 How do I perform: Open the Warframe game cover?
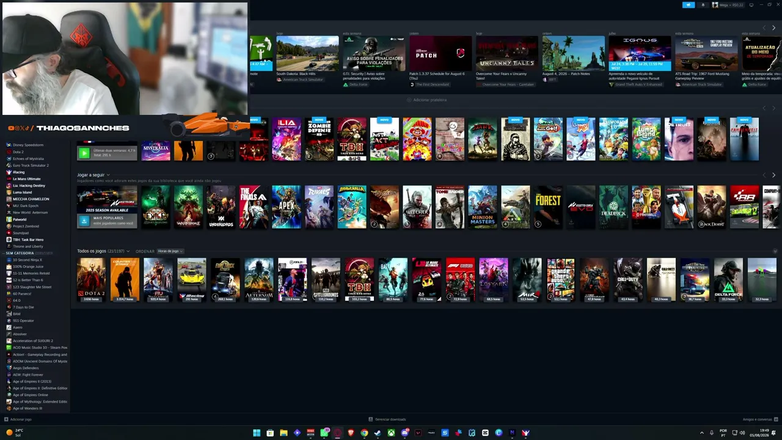tap(188, 207)
